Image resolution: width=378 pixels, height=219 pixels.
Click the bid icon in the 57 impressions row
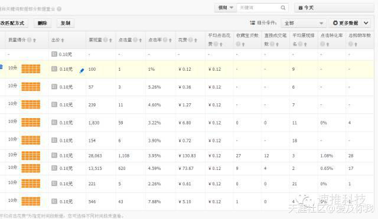coord(54,87)
